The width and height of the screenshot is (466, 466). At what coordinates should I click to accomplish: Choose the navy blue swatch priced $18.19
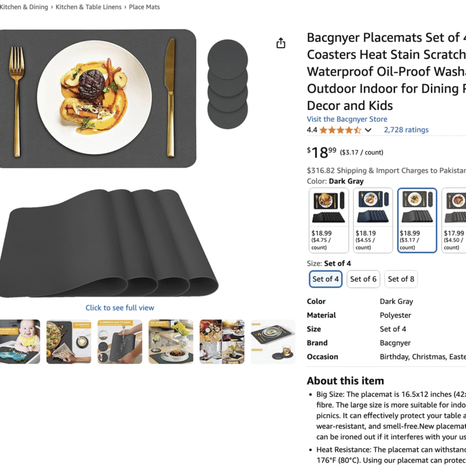coord(373,221)
